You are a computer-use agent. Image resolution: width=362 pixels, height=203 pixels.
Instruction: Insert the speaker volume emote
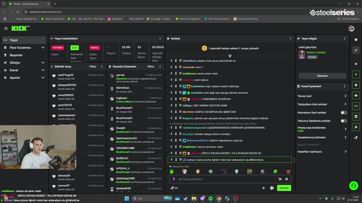262,171
